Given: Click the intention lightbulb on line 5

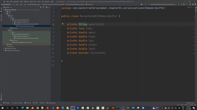Looking at the screenshot, I should tap(63, 24).
